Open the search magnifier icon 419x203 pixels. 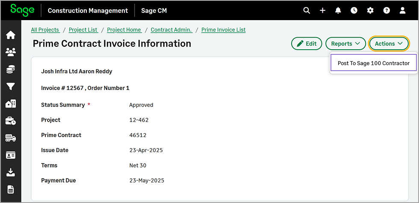307,10
